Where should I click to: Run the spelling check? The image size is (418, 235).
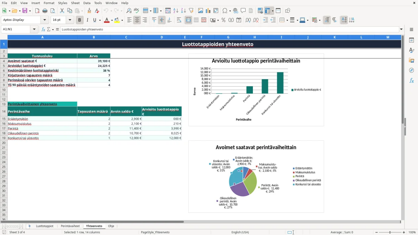(137, 11)
